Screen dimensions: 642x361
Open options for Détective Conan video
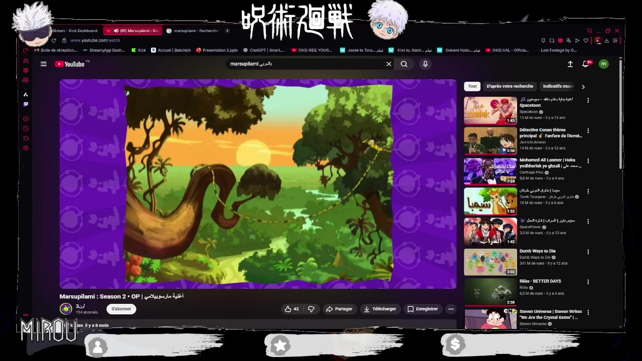pos(588,131)
